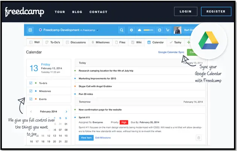Click the green Create button
The height and width of the screenshot is (151, 237).
click(x=191, y=52)
